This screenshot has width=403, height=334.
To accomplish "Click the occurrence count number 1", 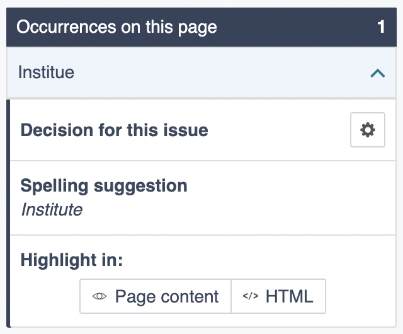I will click(x=381, y=27).
